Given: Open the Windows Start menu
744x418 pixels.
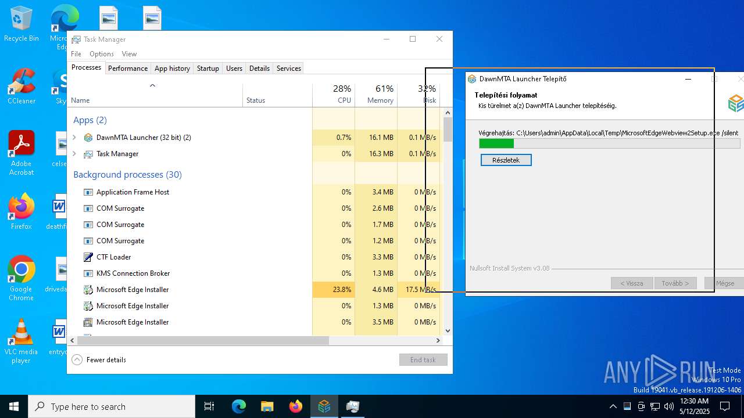Looking at the screenshot, I should point(14,406).
